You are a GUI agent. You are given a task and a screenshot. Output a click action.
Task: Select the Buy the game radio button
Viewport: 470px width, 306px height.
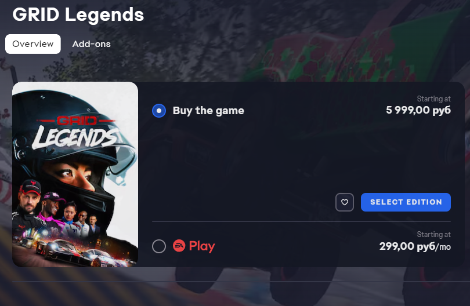pos(159,111)
